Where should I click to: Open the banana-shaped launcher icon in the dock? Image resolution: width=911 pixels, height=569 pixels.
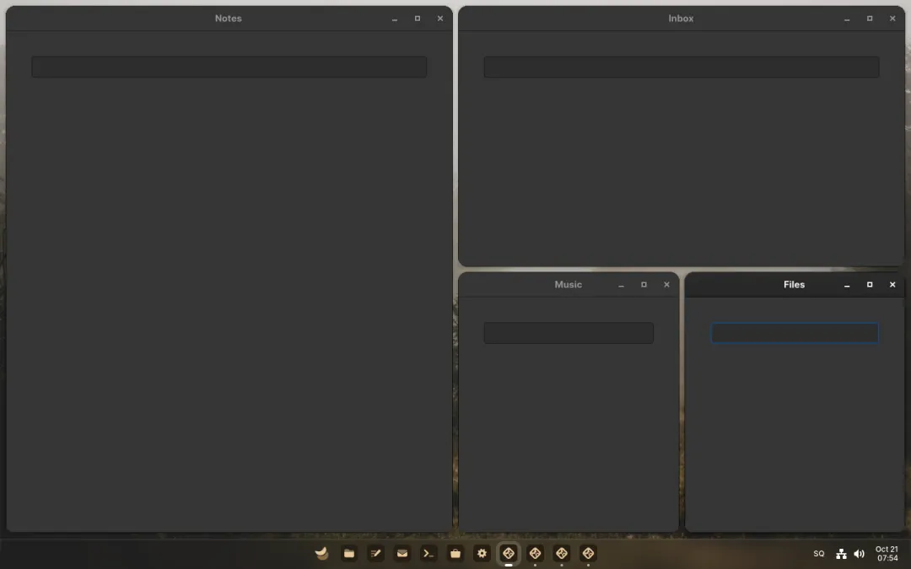coord(321,553)
